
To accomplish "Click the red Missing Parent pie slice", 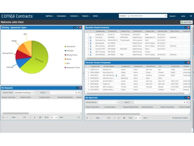I will click(22, 55).
